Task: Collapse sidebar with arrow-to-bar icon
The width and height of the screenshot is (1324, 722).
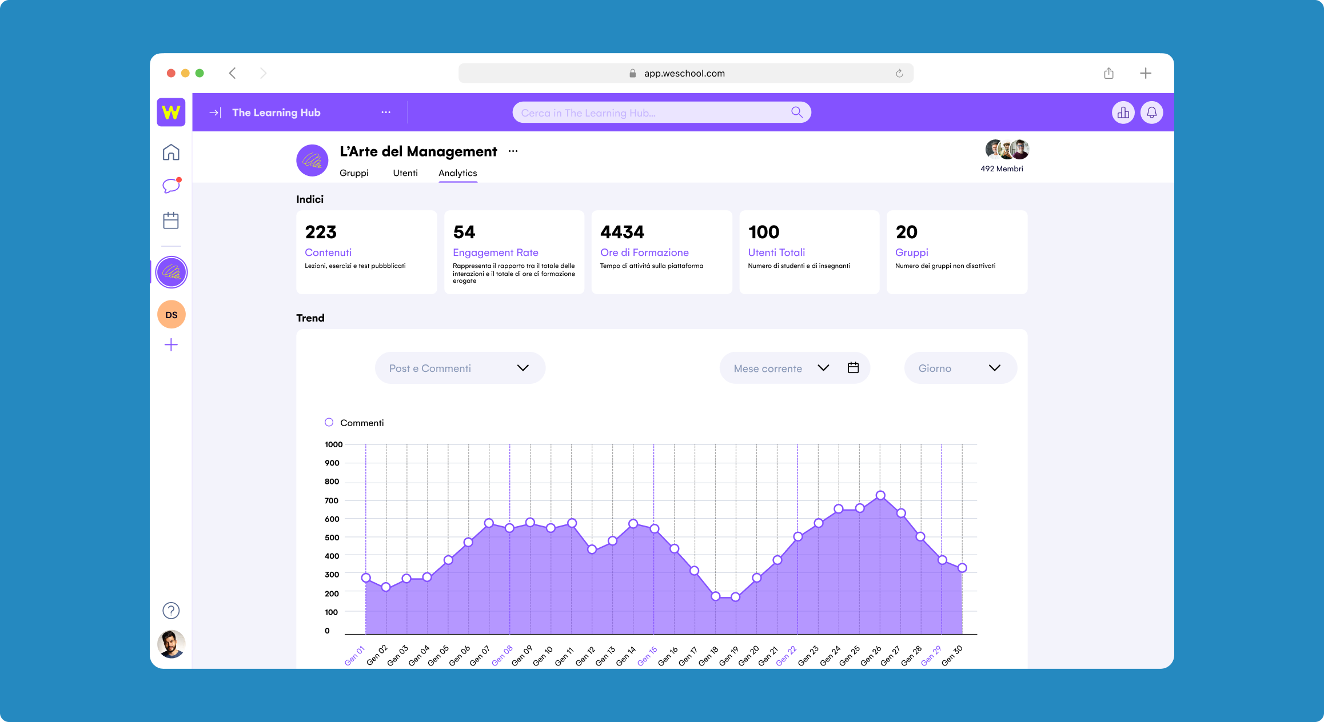Action: [215, 113]
